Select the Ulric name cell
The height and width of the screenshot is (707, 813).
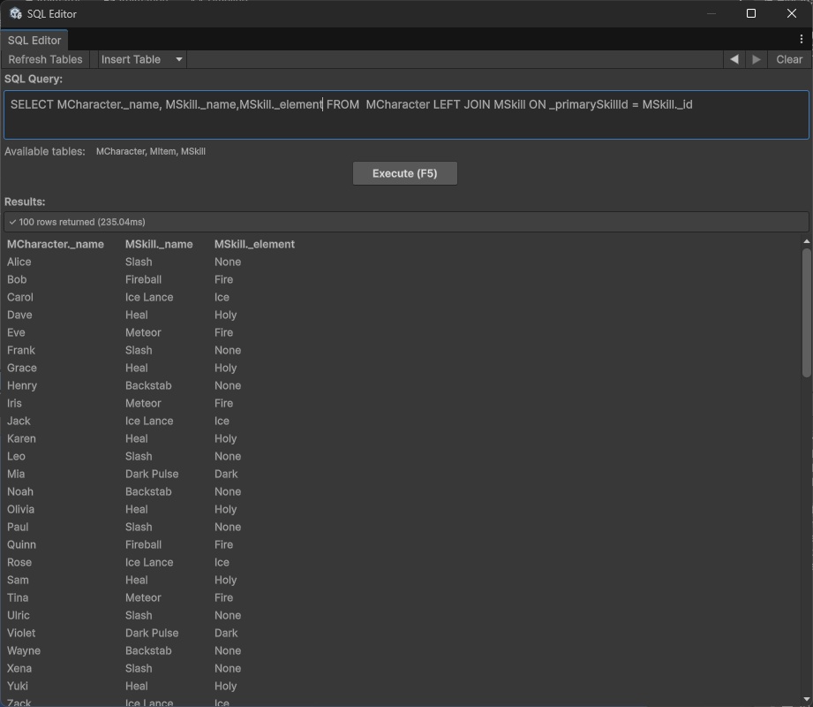(19, 615)
